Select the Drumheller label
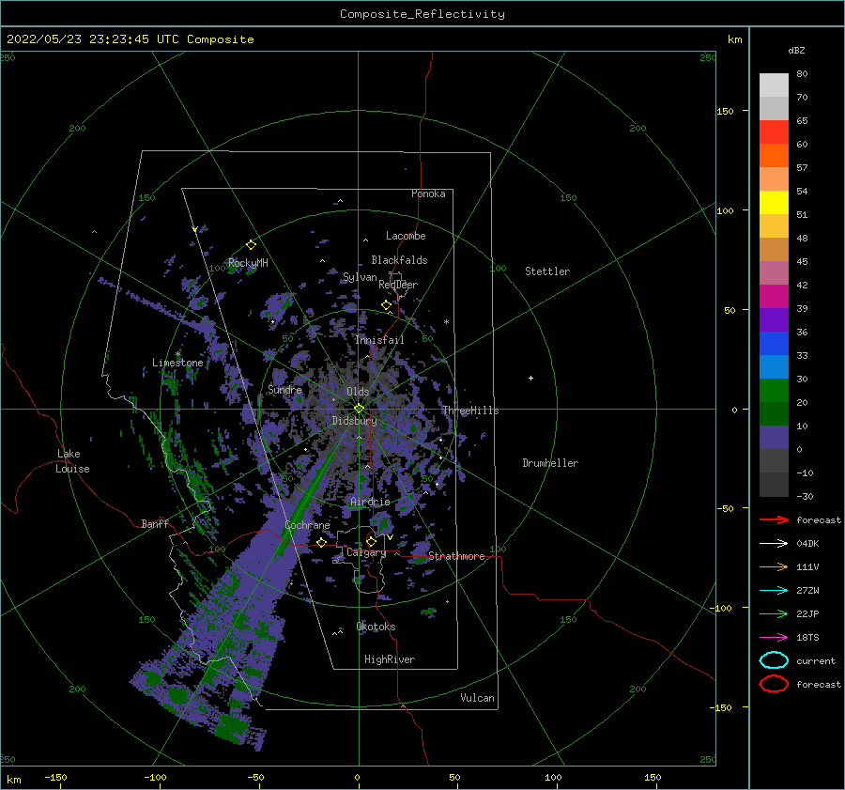845x790 pixels. [x=550, y=463]
